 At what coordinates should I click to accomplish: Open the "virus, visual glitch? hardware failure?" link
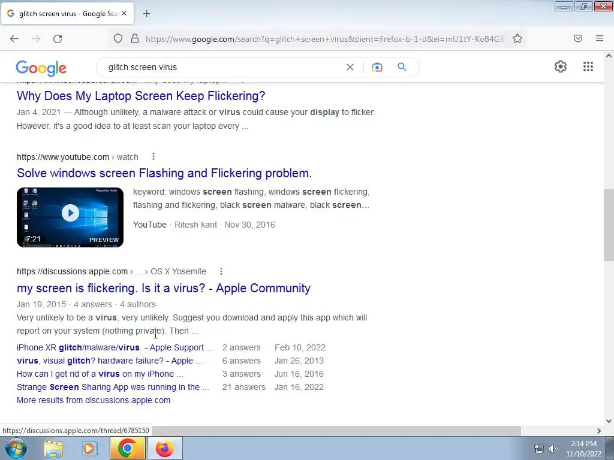tap(109, 361)
